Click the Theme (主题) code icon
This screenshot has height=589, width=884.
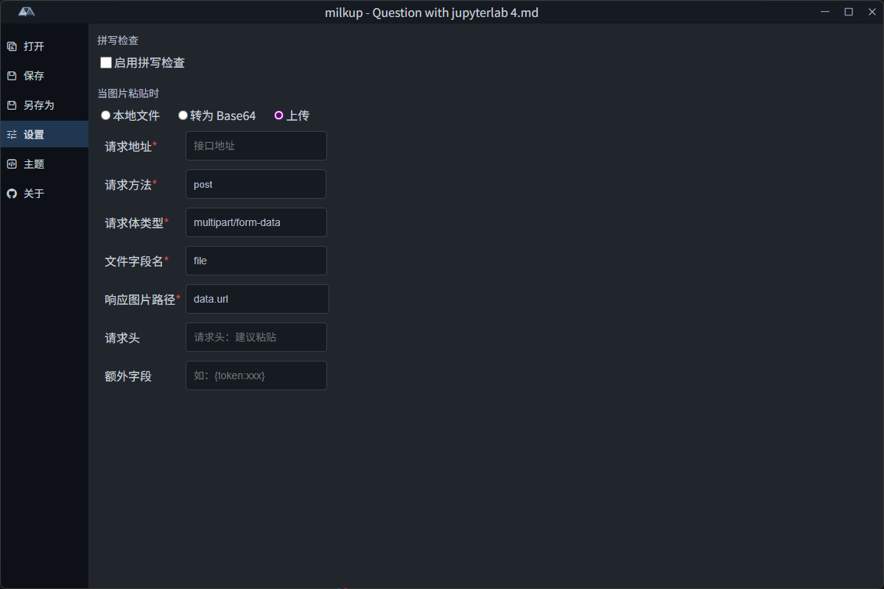pyautogui.click(x=11, y=164)
